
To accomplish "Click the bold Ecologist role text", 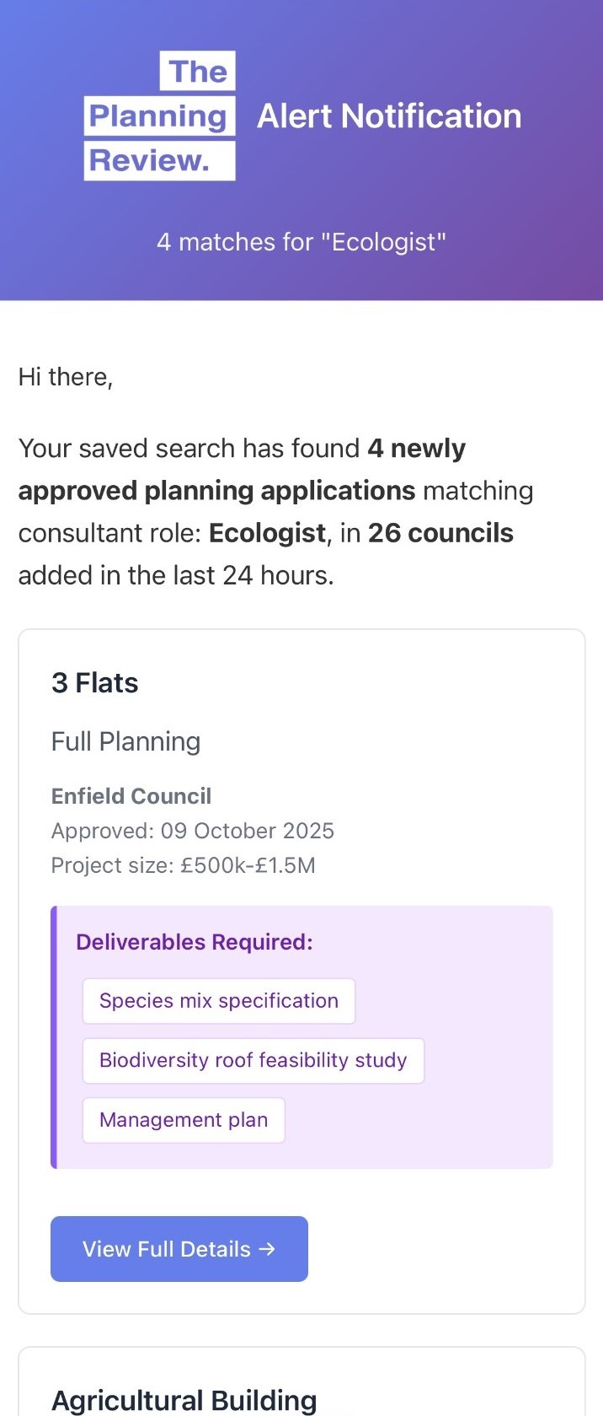I will (x=267, y=533).
